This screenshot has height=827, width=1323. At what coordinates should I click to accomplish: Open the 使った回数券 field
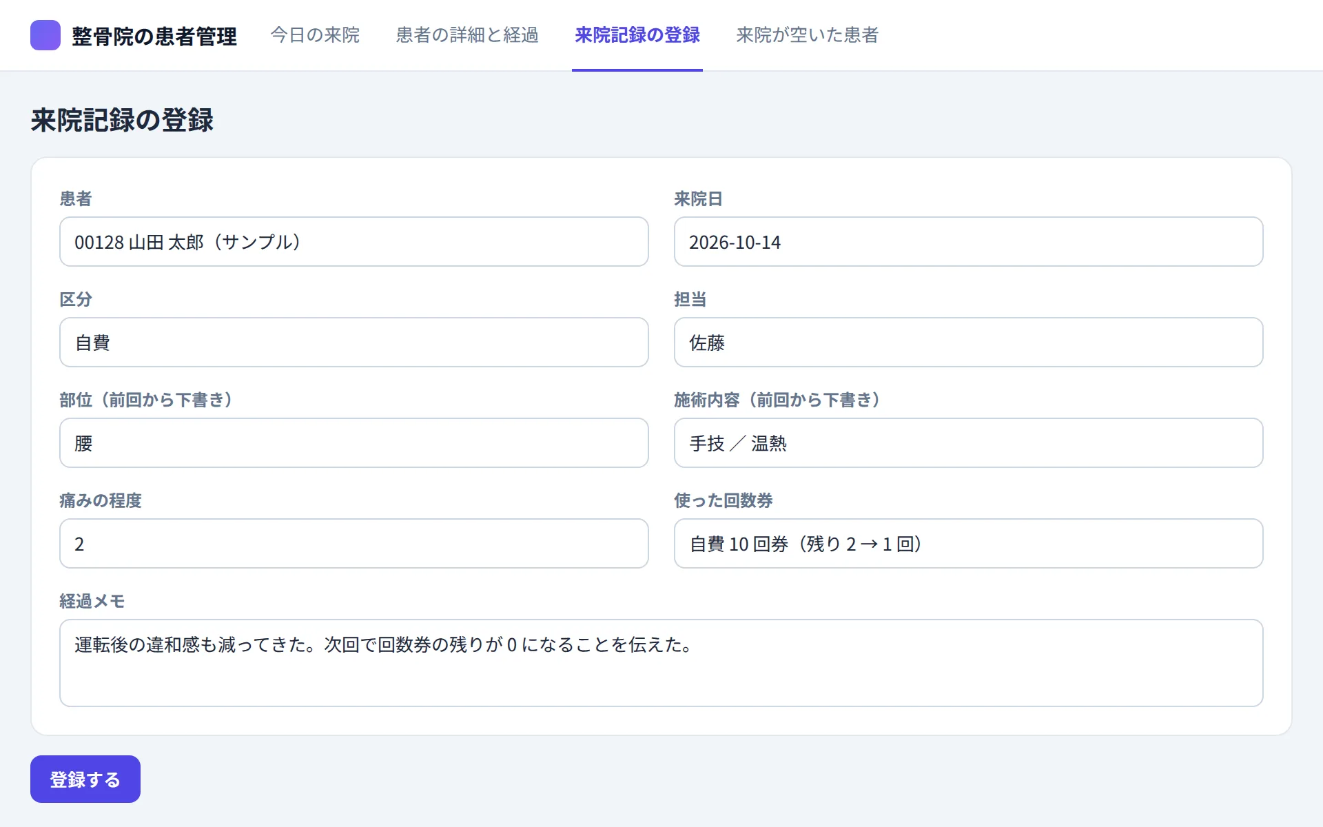pos(968,544)
